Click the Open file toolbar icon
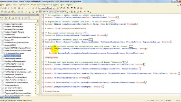Viewport: 181px width, 102px height. [x=1, y=8]
